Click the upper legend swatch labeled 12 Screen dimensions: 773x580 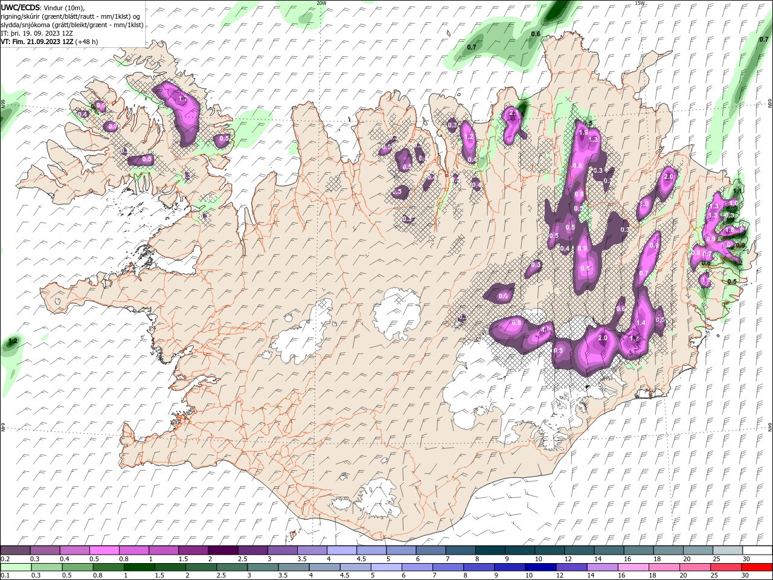579,550
